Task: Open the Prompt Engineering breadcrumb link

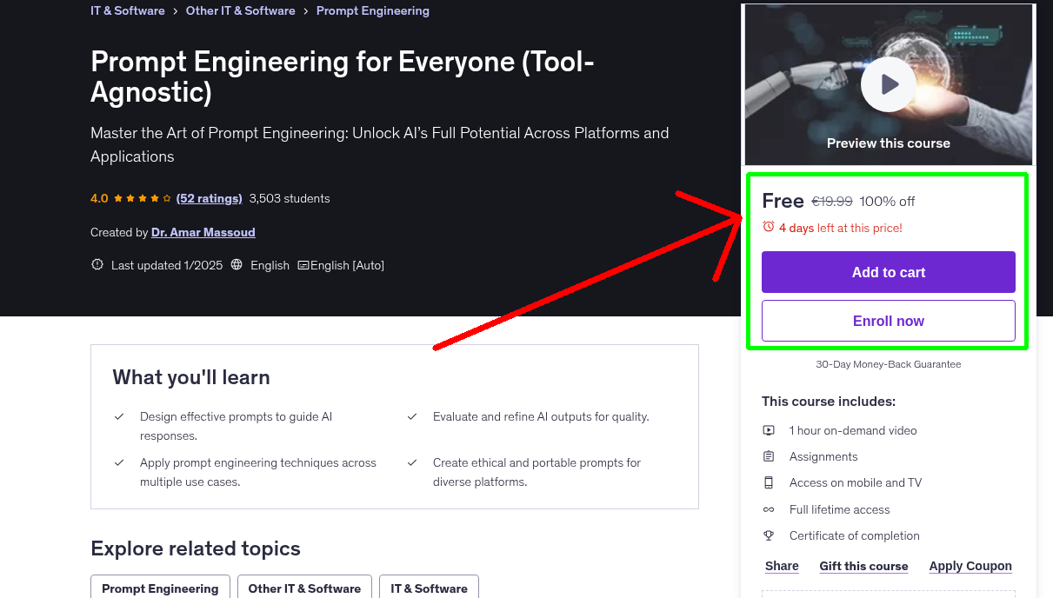Action: 373,10
